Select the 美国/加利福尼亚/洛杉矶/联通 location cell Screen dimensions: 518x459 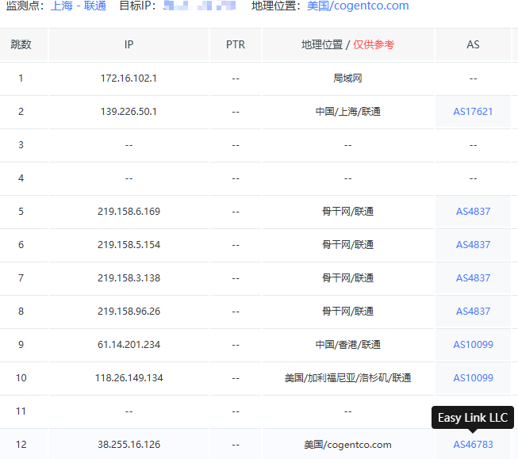click(x=348, y=378)
